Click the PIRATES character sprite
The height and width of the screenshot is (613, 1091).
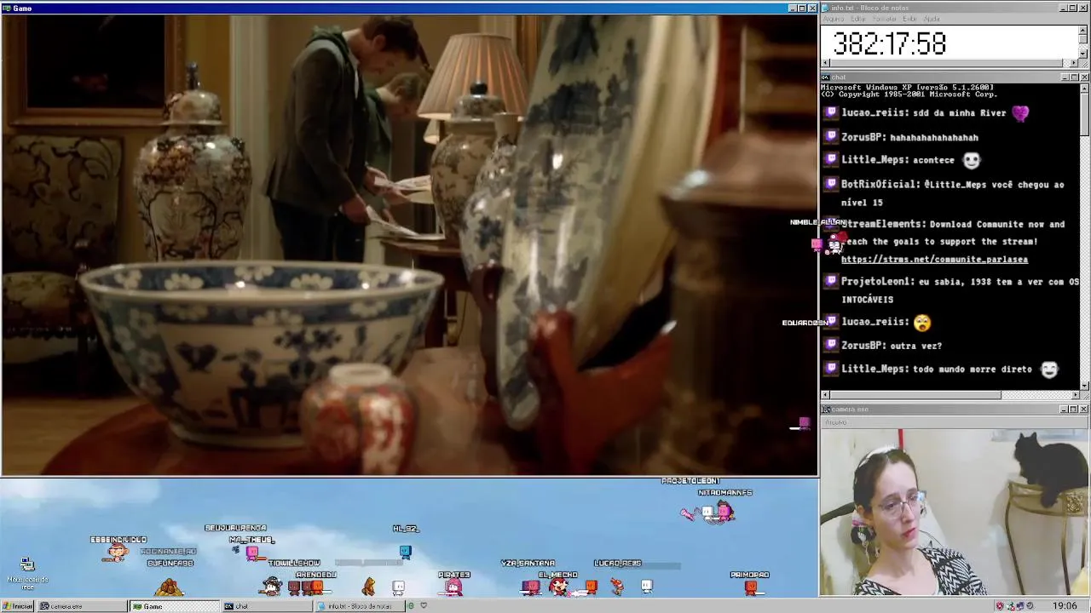click(x=454, y=587)
